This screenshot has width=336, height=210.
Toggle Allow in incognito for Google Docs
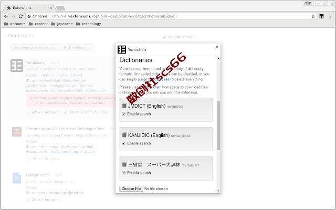tap(28, 199)
